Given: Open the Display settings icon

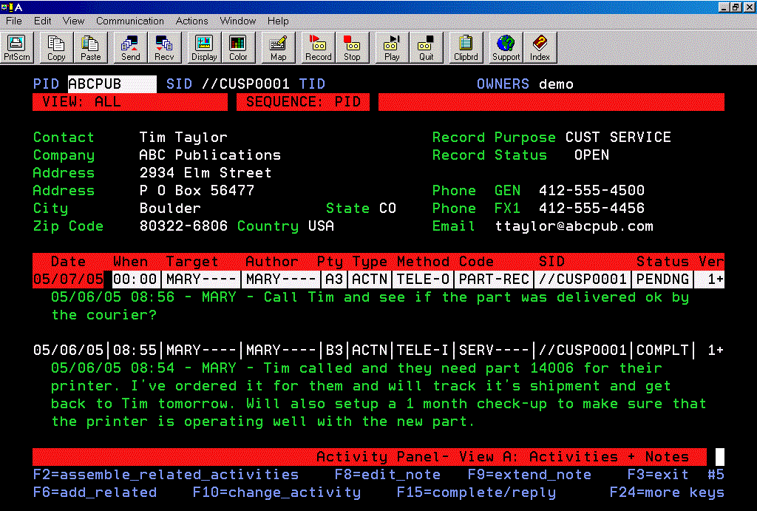Looking at the screenshot, I should pyautogui.click(x=204, y=48).
